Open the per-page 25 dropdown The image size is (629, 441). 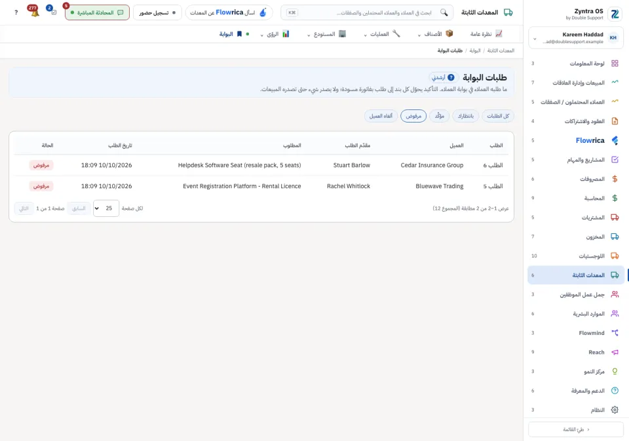pyautogui.click(x=106, y=208)
